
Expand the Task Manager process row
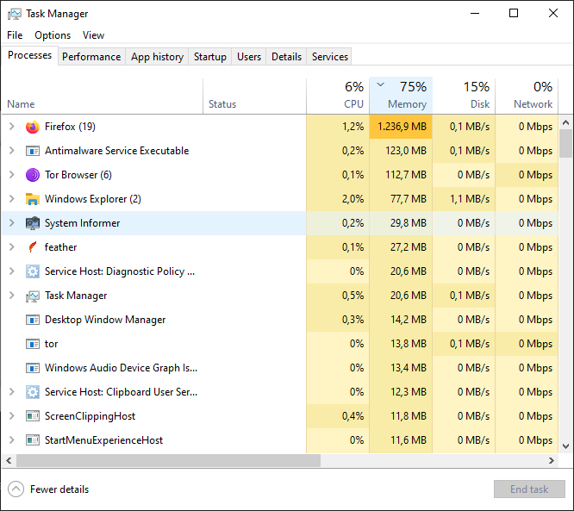click(12, 296)
